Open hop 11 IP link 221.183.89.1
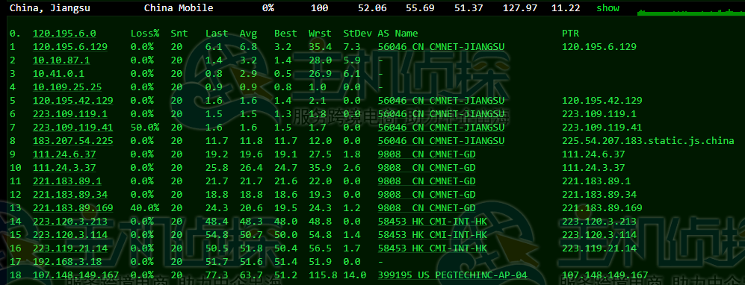This screenshot has width=745, height=285. (x=67, y=181)
